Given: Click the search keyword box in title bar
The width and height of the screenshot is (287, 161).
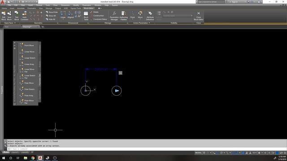Looking at the screenshot, I should click(211, 2).
